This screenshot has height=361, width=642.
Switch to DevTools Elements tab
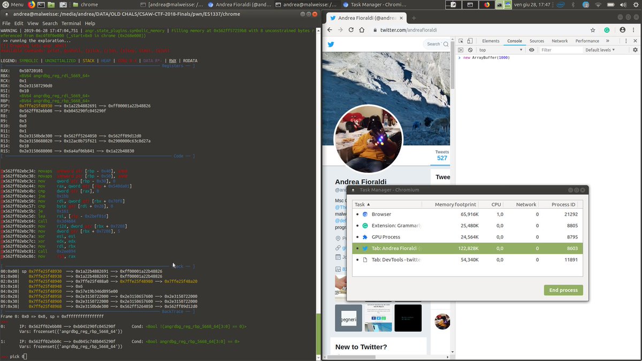(x=491, y=41)
